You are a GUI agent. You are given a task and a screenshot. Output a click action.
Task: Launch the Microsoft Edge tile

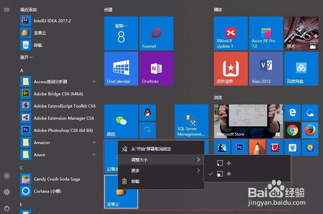pyautogui.click(x=293, y=113)
